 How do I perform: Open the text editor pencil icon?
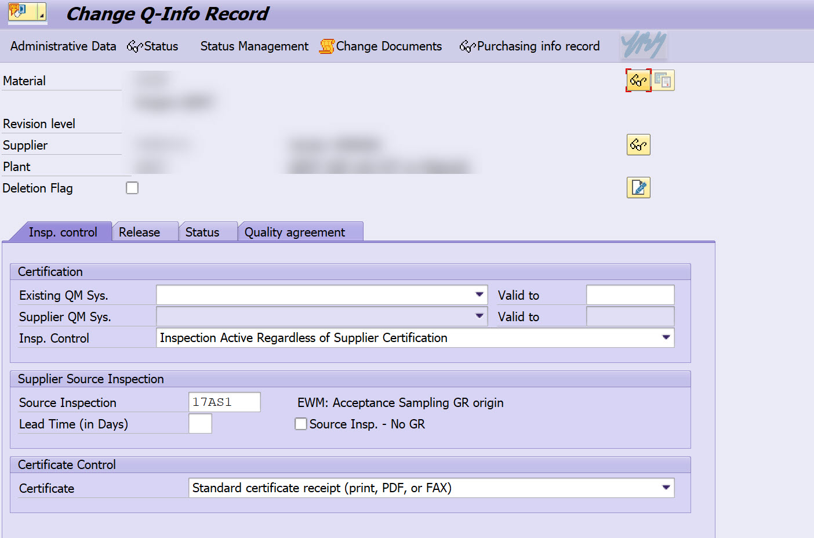(638, 187)
